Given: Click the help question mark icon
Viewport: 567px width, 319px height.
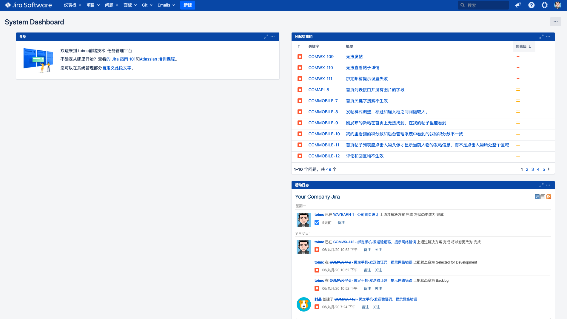Looking at the screenshot, I should click(531, 5).
